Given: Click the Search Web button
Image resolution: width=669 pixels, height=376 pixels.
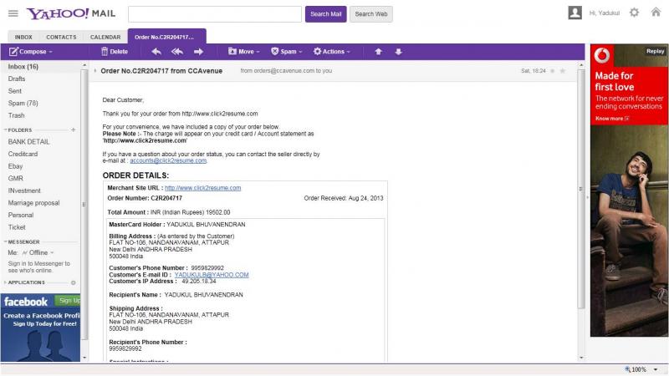Looking at the screenshot, I should [370, 14].
